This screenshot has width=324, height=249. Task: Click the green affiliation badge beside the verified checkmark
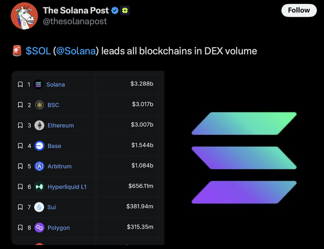[125, 10]
